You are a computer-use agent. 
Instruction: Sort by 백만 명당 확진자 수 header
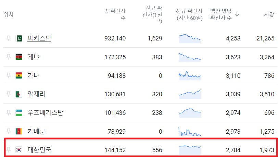221,14
